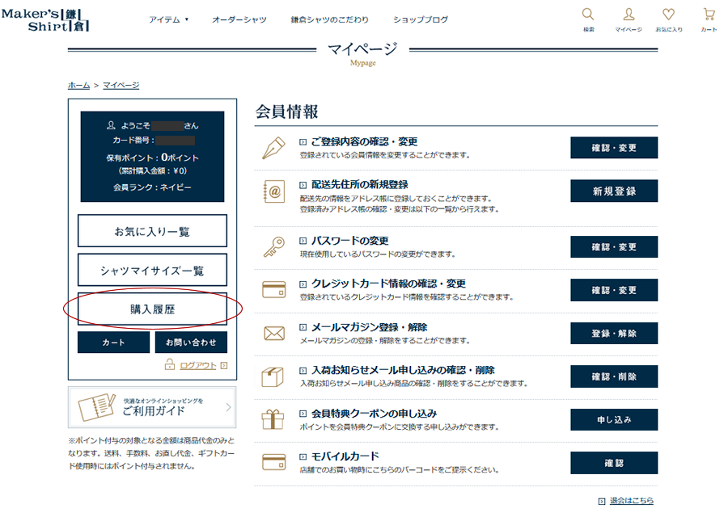Open the オーダーシャツ menu item
Image resolution: width=728 pixels, height=517 pixels.
239,19
